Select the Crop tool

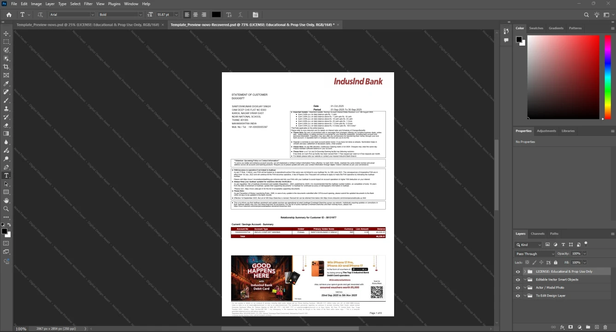6,67
